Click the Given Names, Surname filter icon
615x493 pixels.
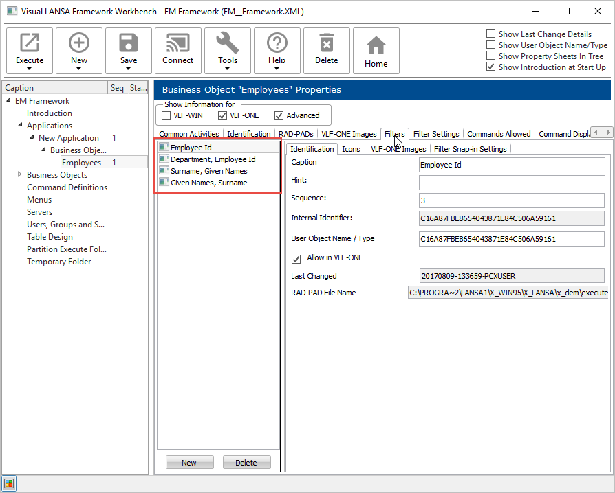164,183
